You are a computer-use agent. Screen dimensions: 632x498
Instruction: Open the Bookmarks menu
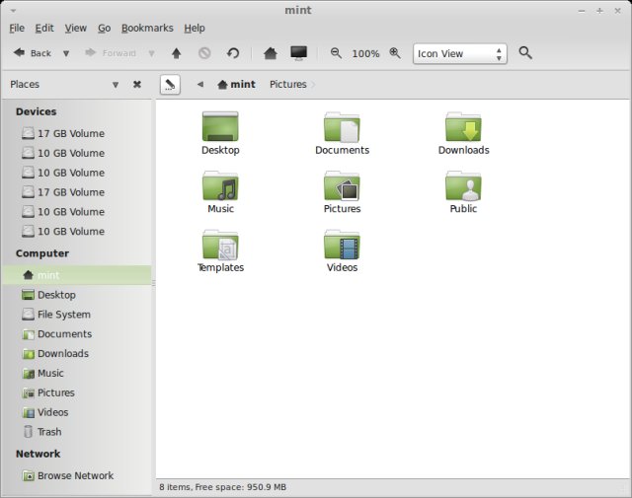tap(147, 29)
